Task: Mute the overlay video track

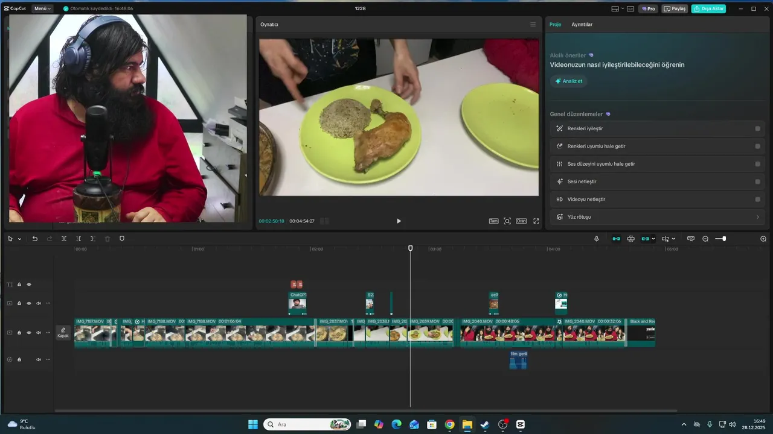Action: (38, 303)
